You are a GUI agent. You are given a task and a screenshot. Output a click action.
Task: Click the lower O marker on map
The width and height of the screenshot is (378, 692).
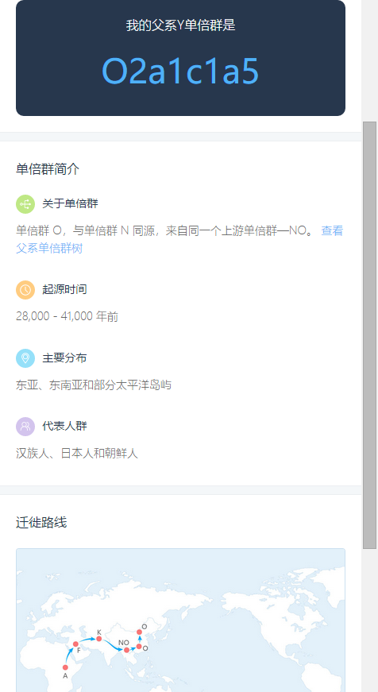(x=139, y=647)
